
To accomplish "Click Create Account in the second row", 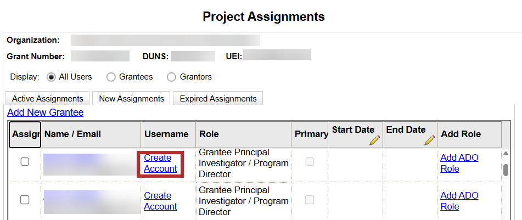I will [160, 201].
